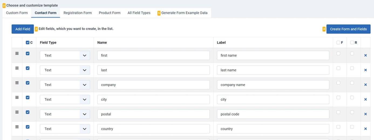
Task: Uncheck the C checkbox for the postal row
Action: pyautogui.click(x=28, y=112)
